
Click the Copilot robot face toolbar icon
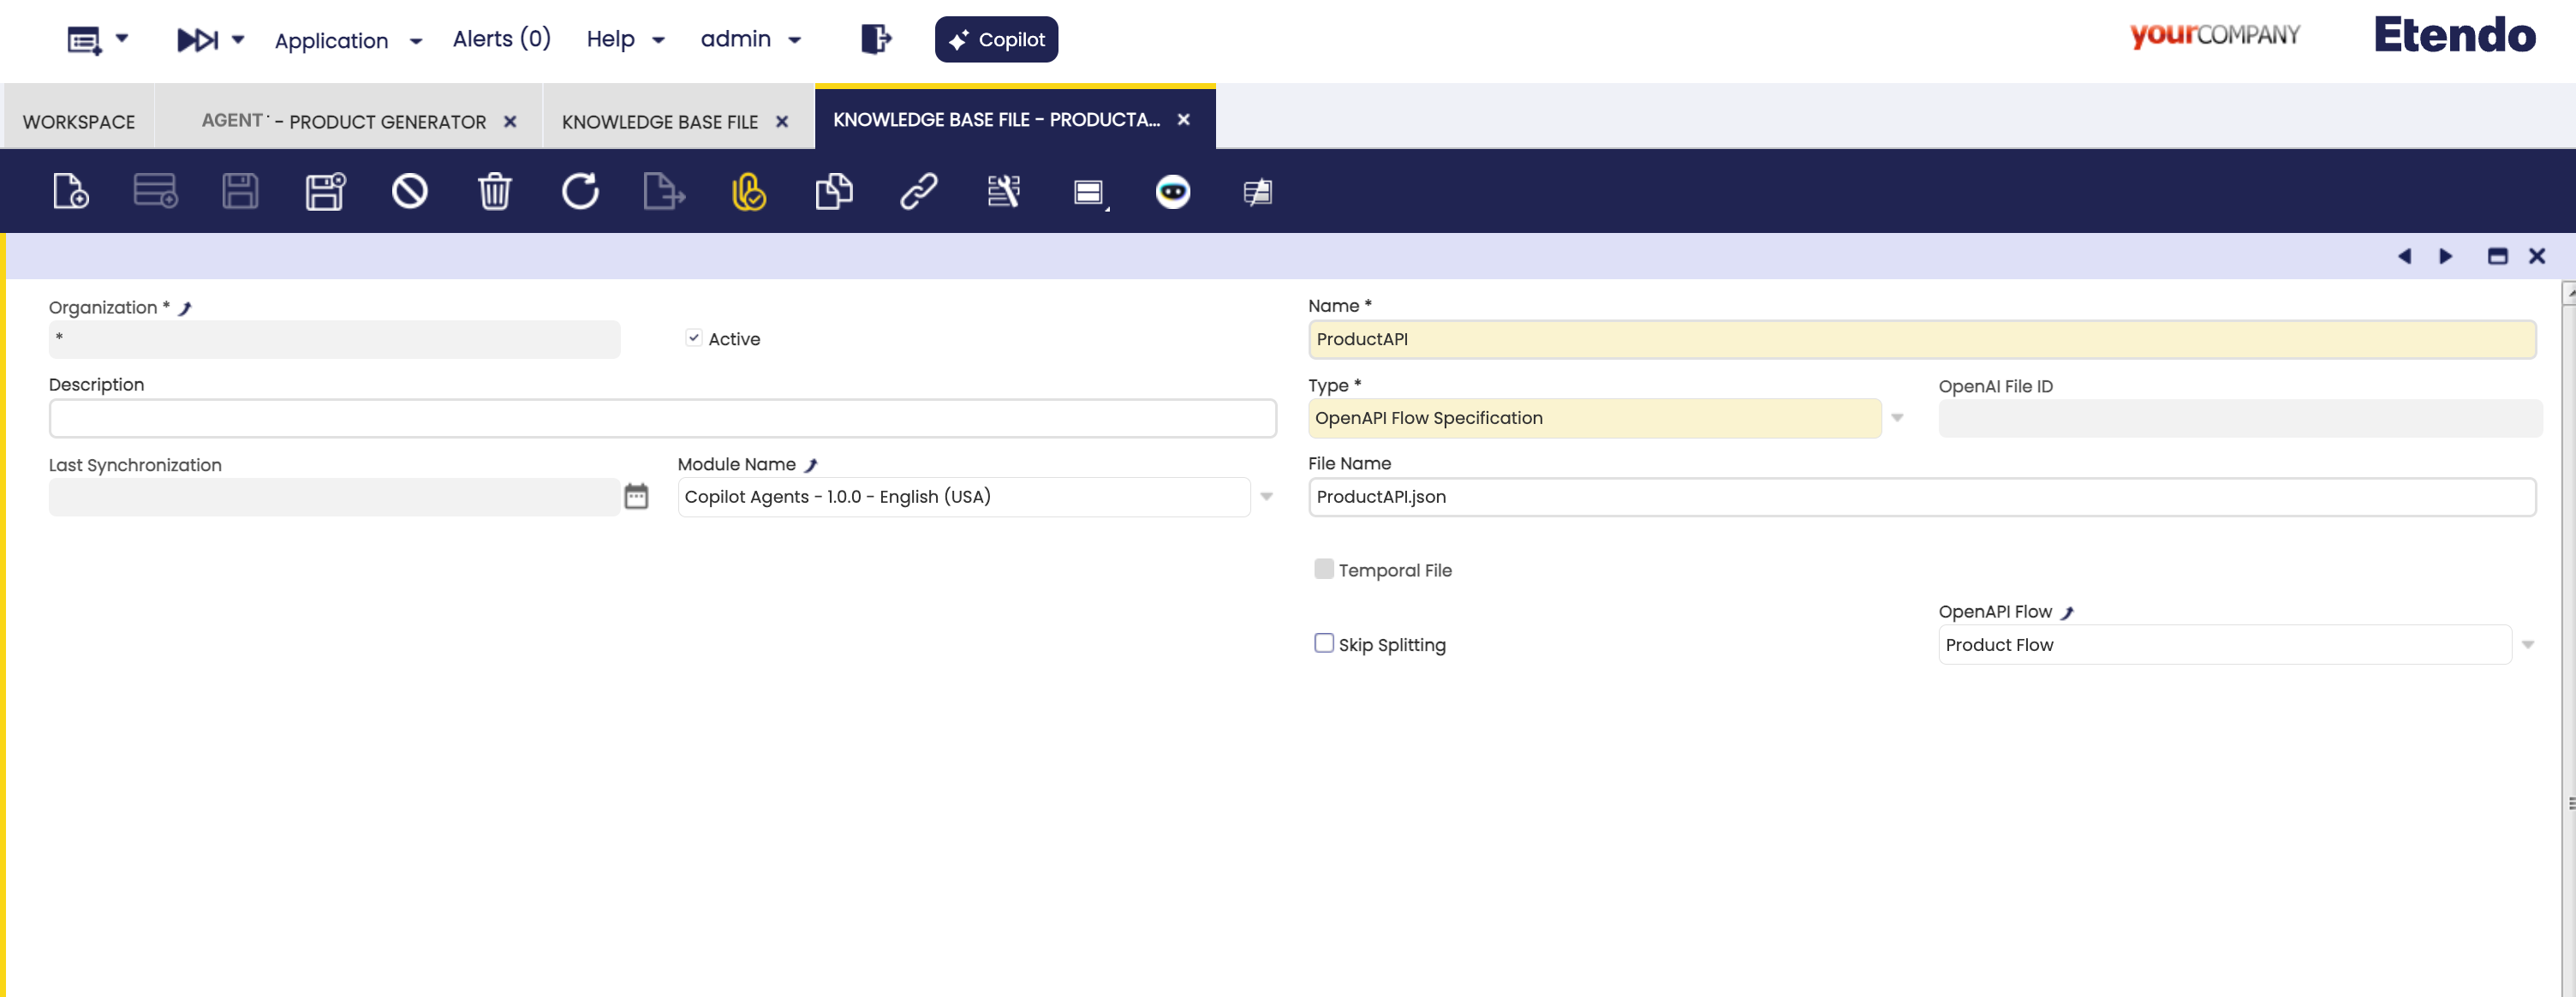(1173, 190)
